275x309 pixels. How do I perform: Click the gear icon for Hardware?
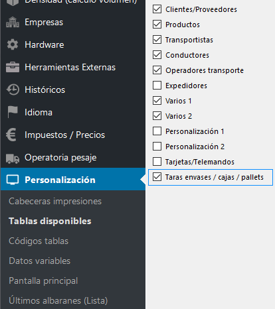(x=13, y=44)
